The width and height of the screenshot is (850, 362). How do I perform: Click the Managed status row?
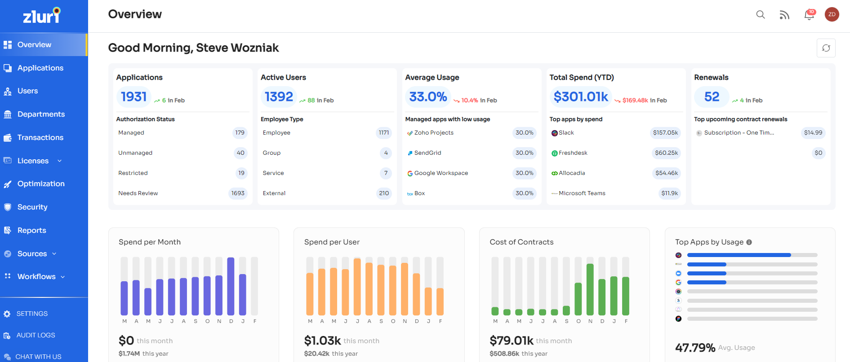(x=182, y=133)
